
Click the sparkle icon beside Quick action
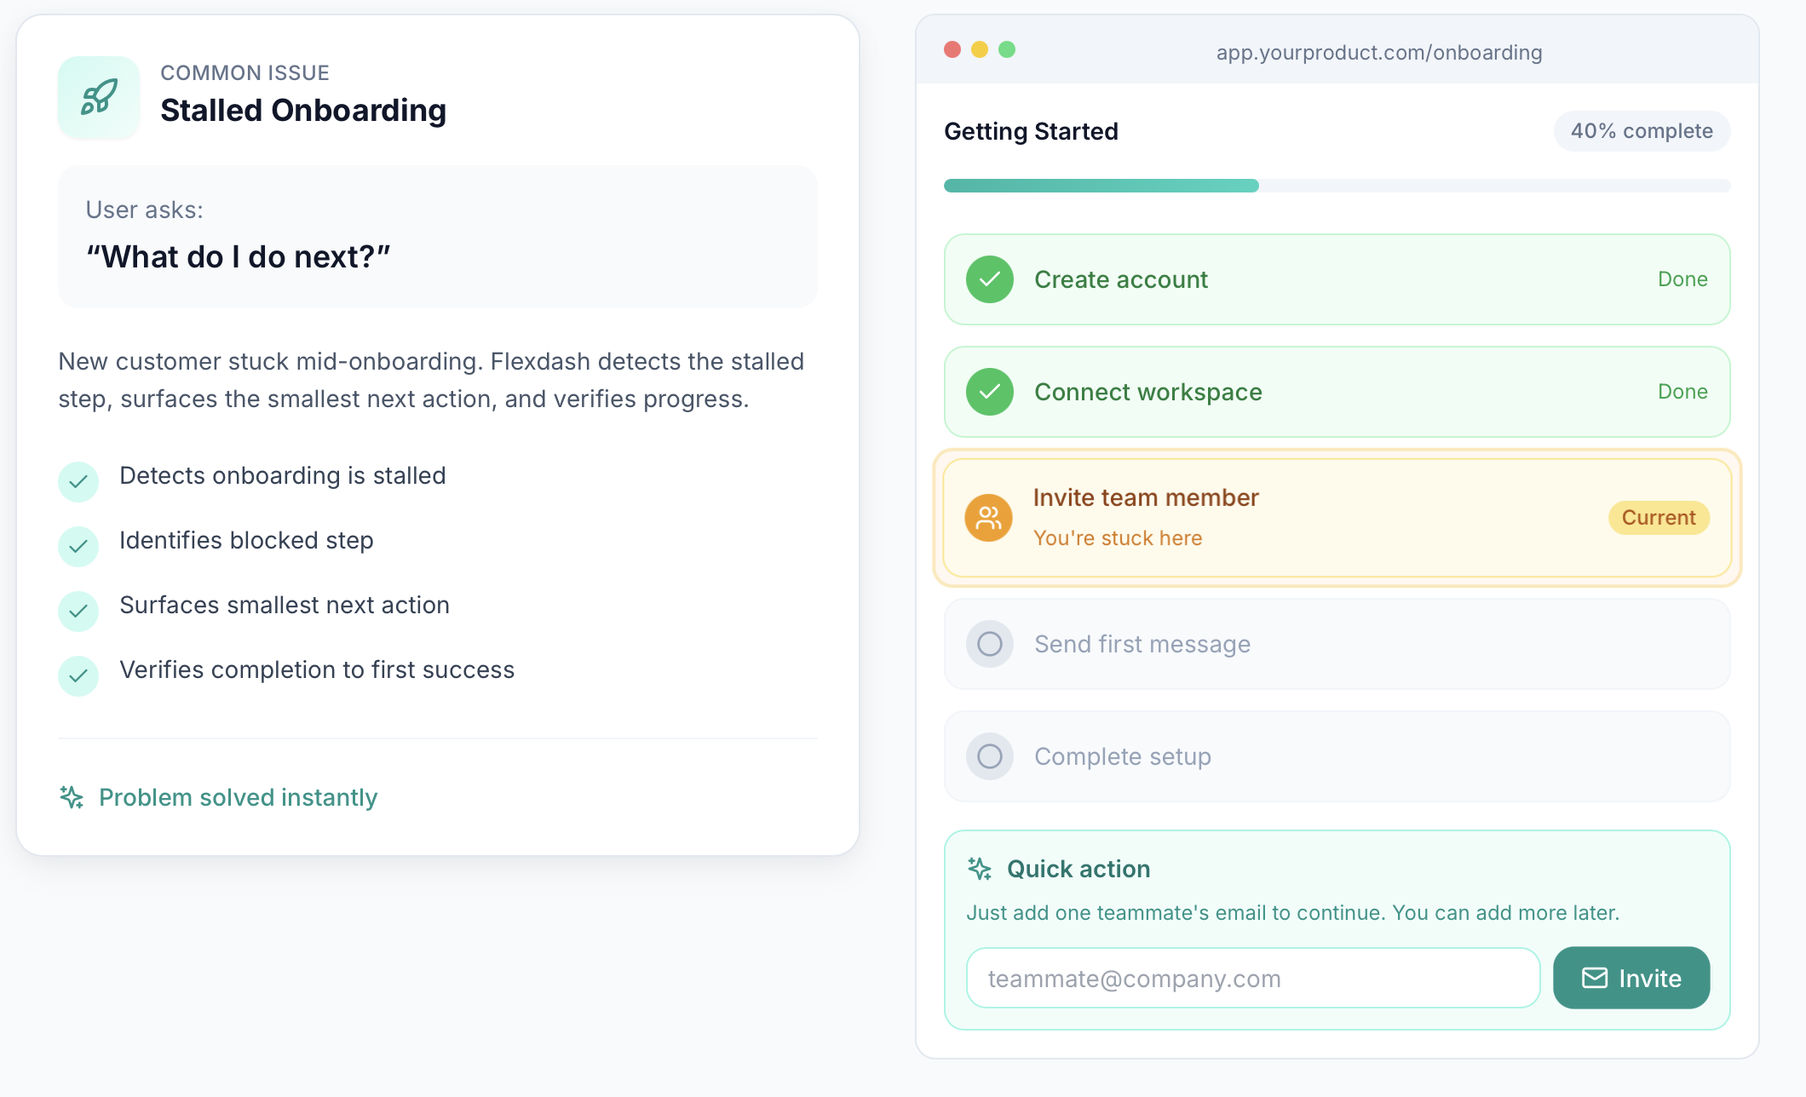click(x=980, y=869)
